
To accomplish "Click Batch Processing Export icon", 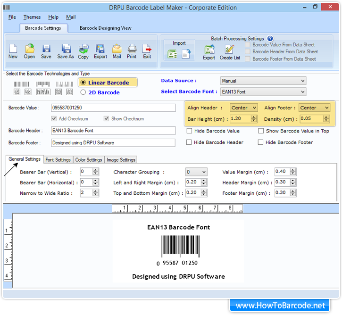I will tap(209, 50).
